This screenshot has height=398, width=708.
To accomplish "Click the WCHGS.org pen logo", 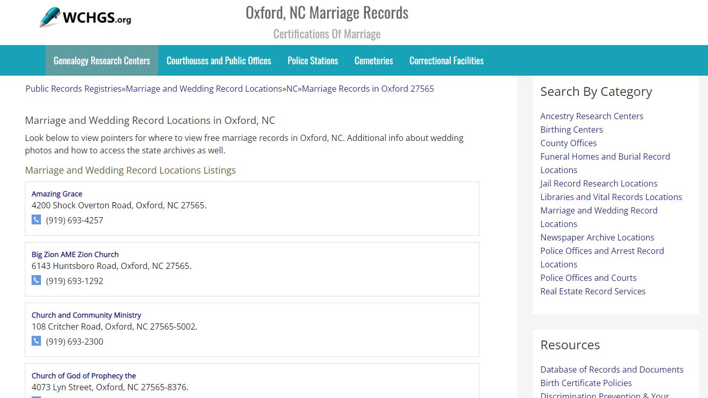I will pyautogui.click(x=86, y=18).
